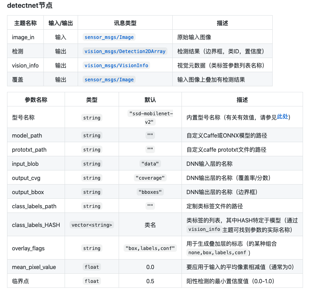
Task: Click the "bboxes" default value
Action: click(x=150, y=192)
